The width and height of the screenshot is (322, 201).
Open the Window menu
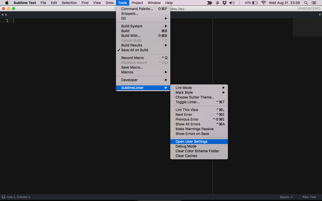(154, 3)
